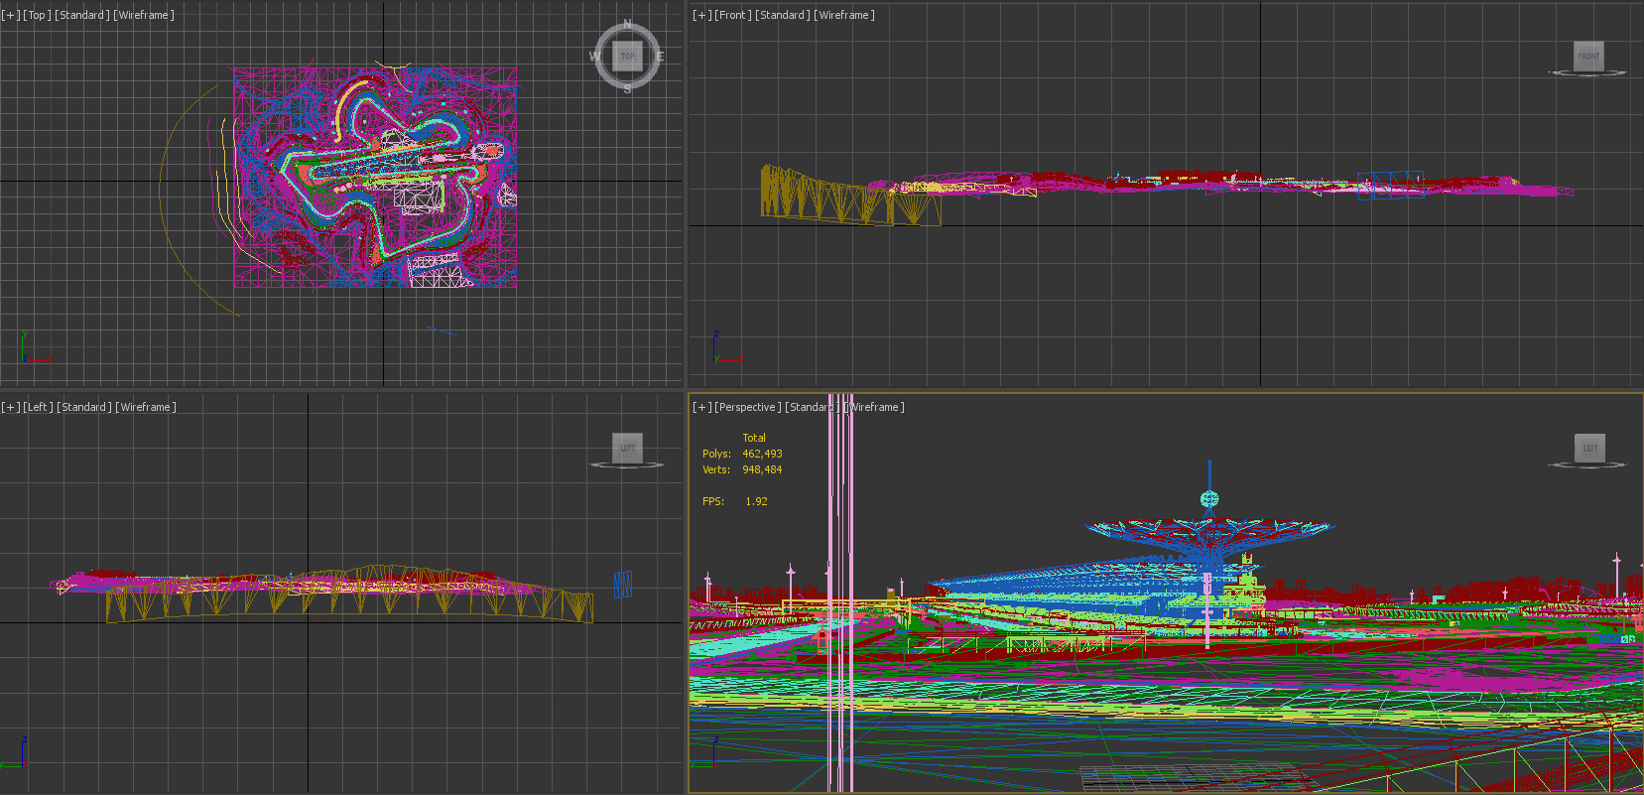Open the [+] menu in the Top viewport

click(x=10, y=15)
